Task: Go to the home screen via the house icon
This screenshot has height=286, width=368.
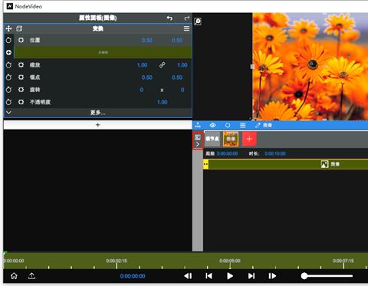Action: click(14, 276)
